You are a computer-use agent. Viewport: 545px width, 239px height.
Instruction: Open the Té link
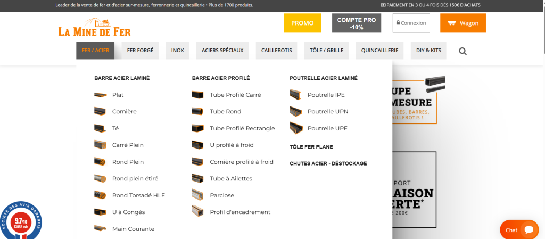coord(115,128)
